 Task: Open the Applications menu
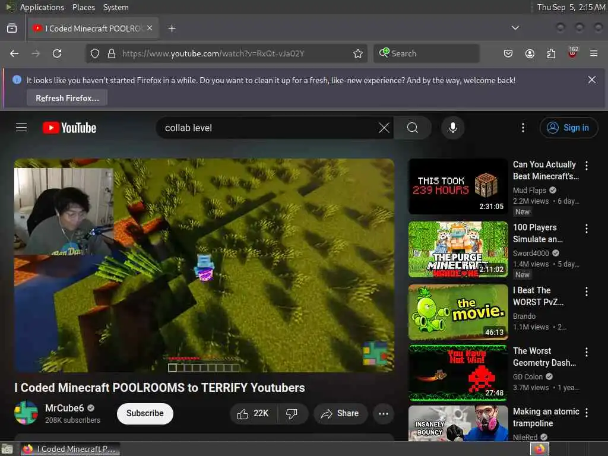pos(42,7)
